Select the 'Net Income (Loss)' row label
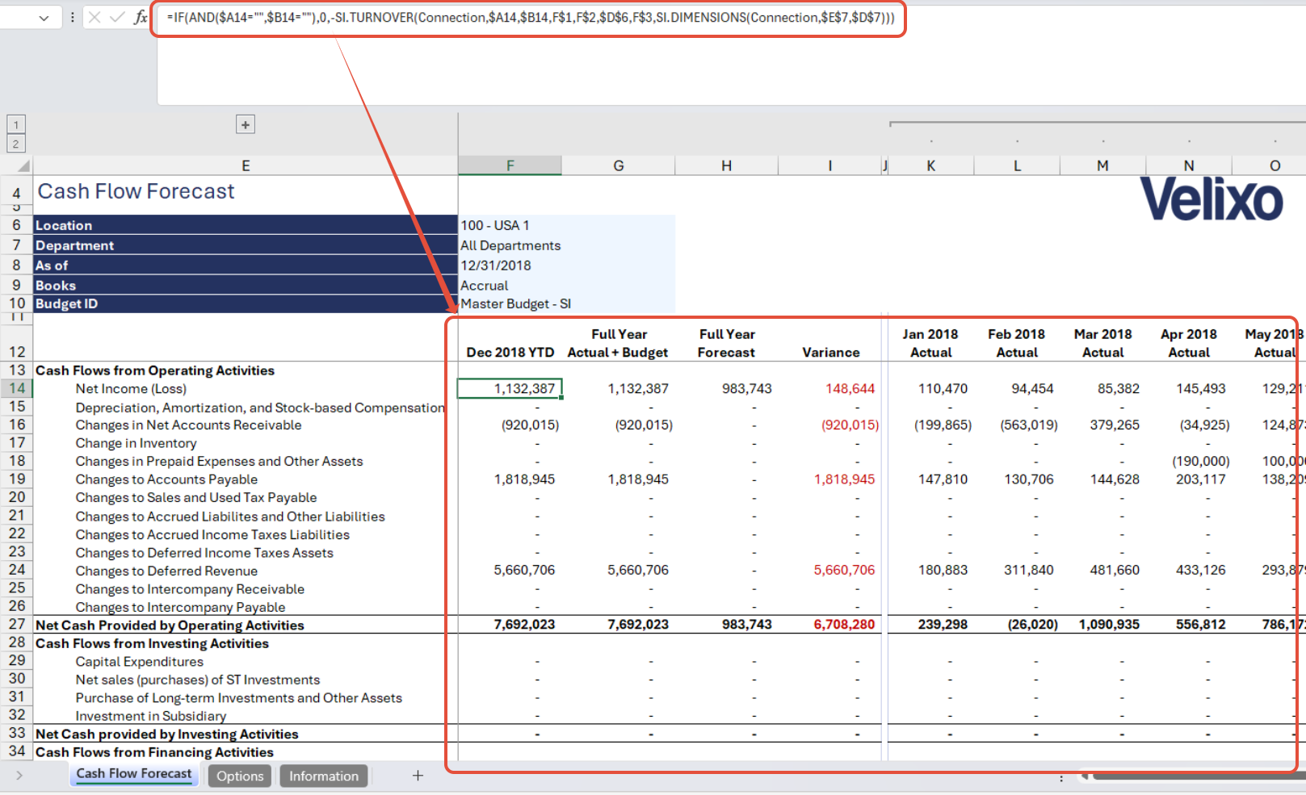 [131, 389]
